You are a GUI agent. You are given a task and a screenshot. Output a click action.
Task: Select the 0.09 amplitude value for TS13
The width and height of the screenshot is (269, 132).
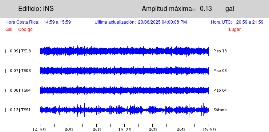[15, 51]
